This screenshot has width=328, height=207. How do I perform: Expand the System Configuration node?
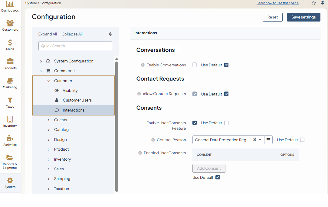pos(41,61)
